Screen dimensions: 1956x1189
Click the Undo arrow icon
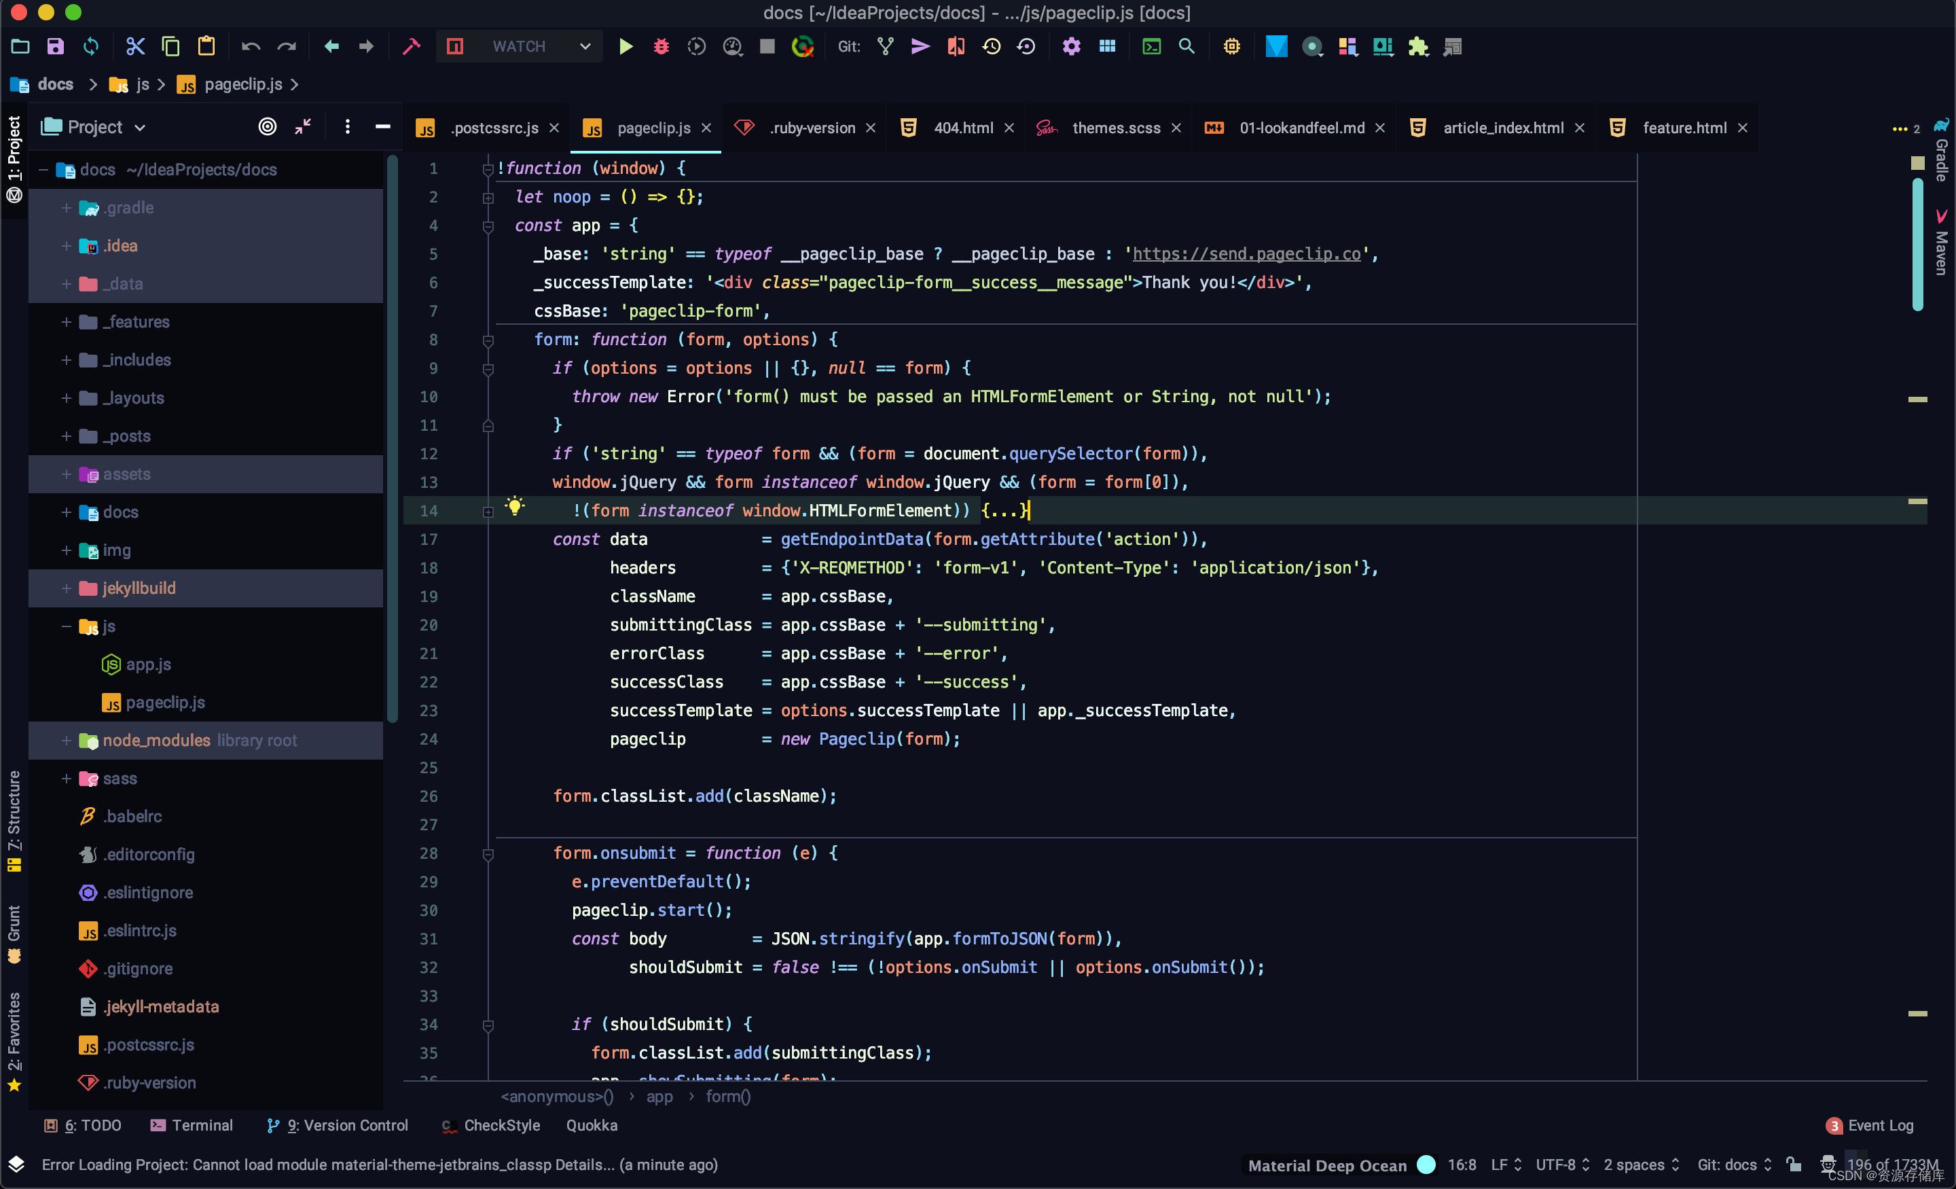(x=251, y=47)
